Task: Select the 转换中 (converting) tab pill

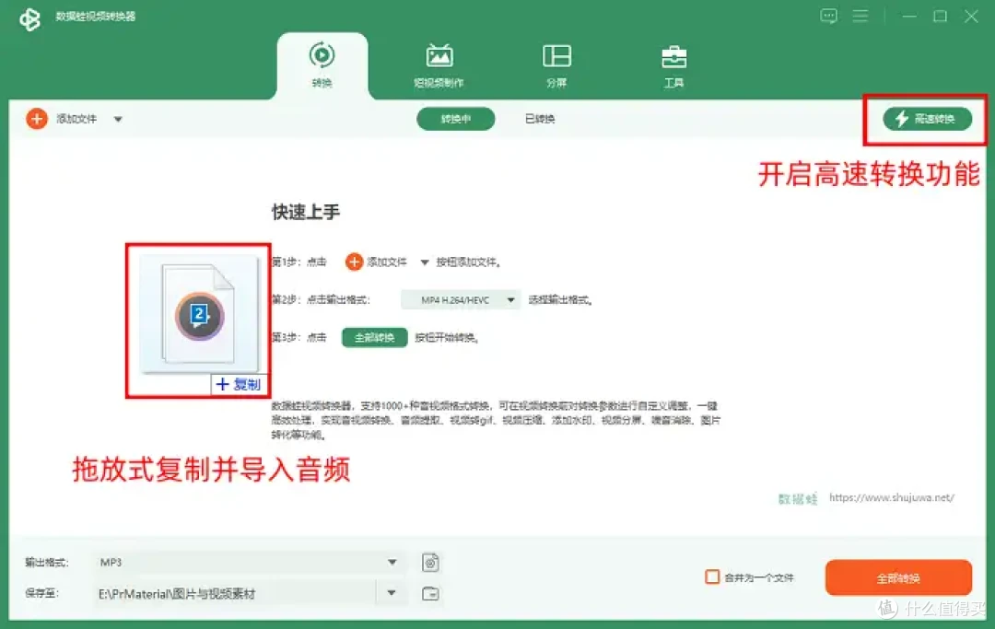Action: (456, 119)
